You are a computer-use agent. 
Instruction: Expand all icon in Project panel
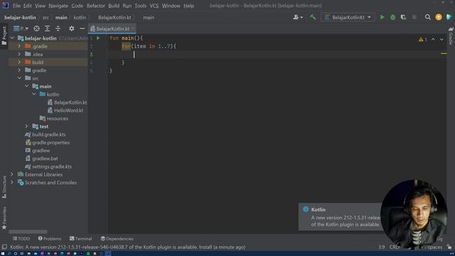point(48,28)
